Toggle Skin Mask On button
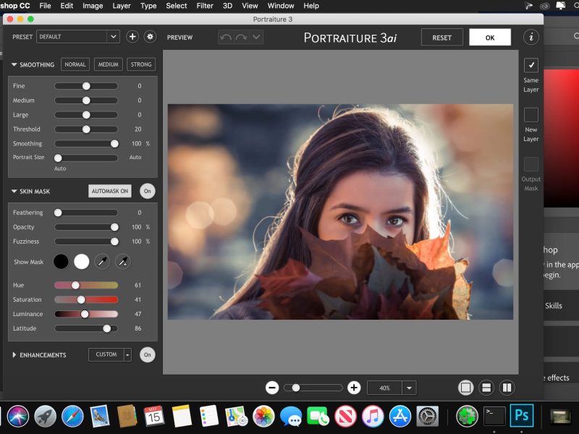 pos(148,191)
